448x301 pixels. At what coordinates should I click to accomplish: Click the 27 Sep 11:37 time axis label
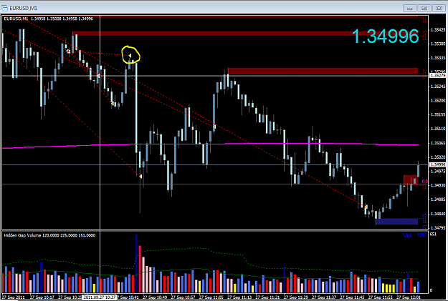coord(324,297)
